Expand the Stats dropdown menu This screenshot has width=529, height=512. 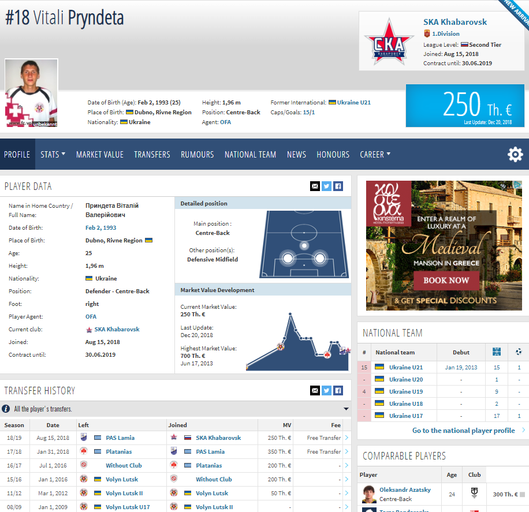[x=53, y=155]
